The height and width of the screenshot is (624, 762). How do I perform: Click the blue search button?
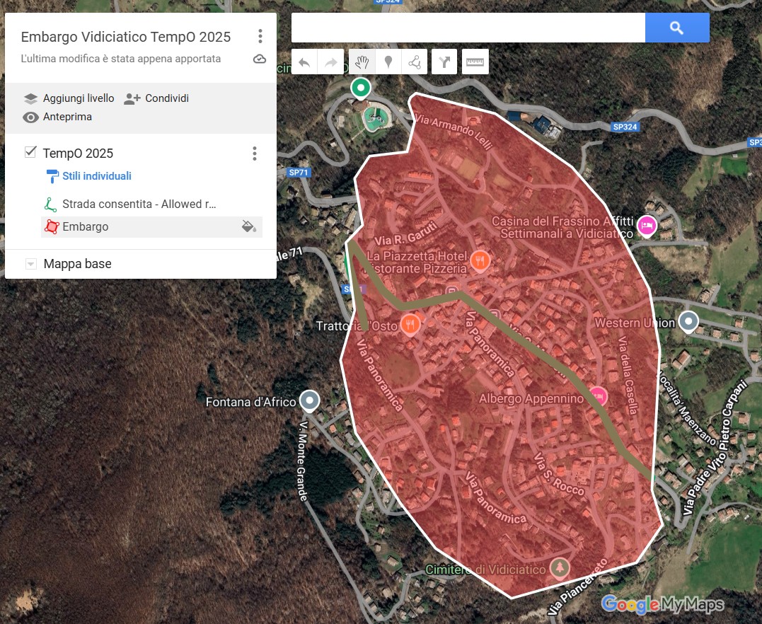pos(676,28)
